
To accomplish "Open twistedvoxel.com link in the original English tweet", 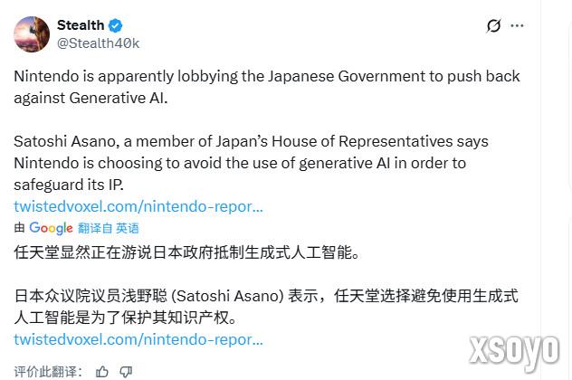I will [x=138, y=206].
